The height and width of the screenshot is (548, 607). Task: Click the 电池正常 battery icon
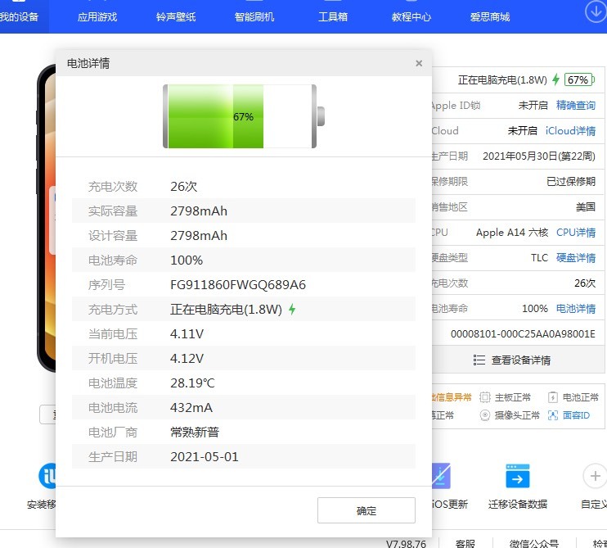pos(553,397)
